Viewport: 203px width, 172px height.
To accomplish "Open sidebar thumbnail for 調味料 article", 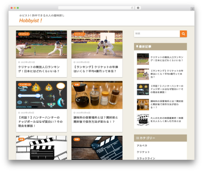I will (143, 105).
